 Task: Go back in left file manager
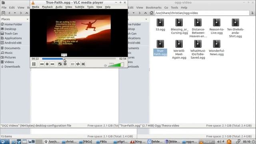click(x=10, y=13)
